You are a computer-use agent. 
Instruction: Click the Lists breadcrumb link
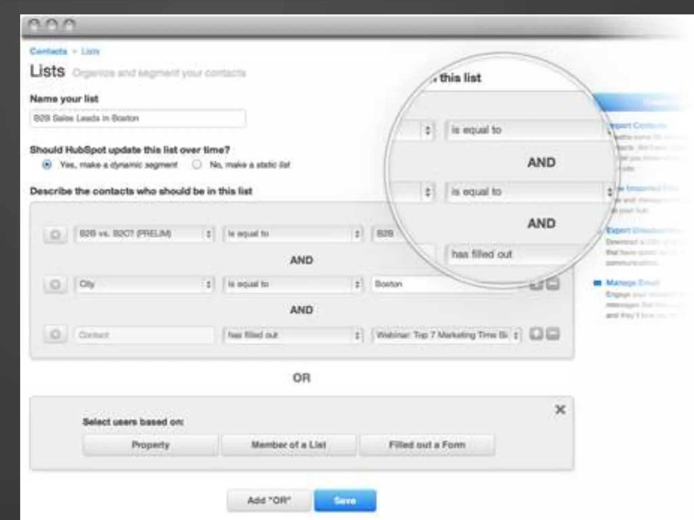[x=90, y=51]
